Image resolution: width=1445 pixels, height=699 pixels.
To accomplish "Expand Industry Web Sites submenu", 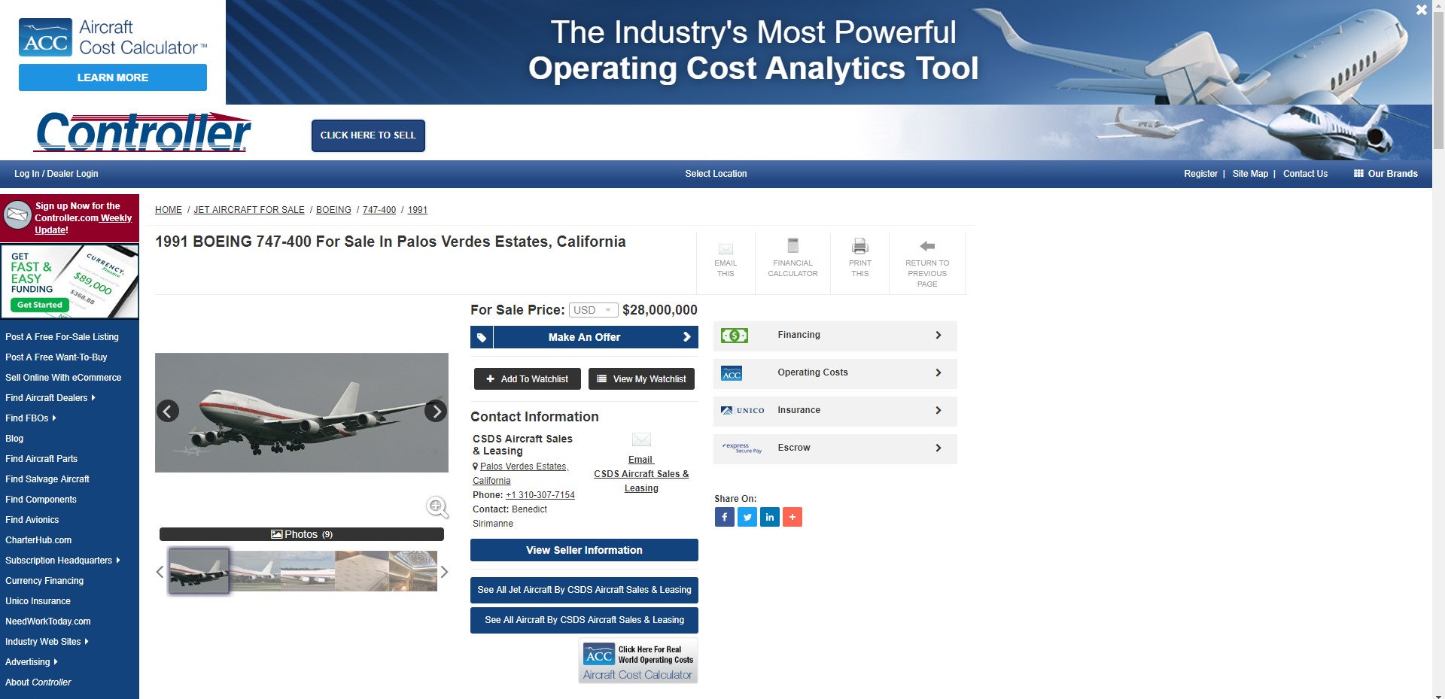I will tap(86, 642).
